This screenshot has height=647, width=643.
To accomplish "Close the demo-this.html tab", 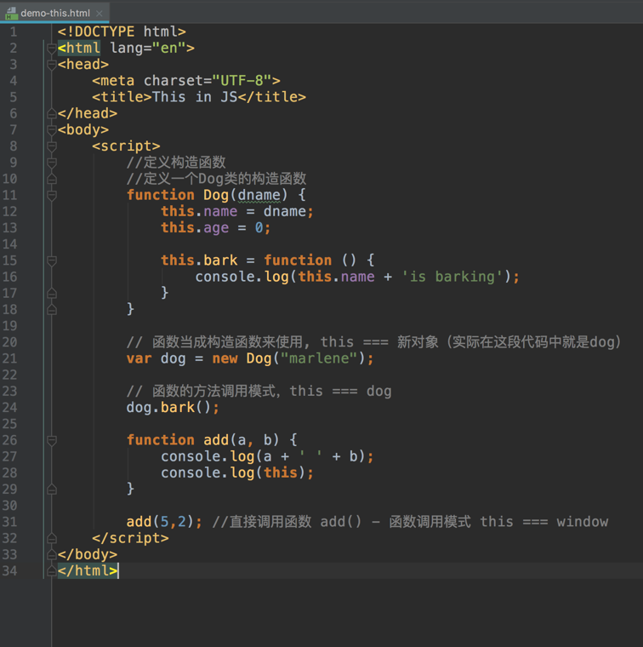I will tap(99, 14).
